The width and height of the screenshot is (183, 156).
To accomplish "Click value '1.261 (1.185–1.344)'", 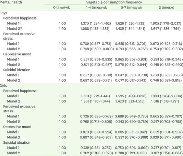I will [x=96, y=101].
